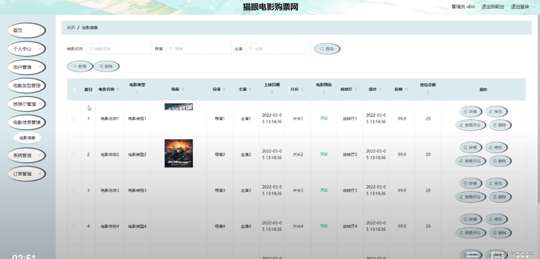Click 查看评论 for 电影名称3 row

tap(471, 197)
